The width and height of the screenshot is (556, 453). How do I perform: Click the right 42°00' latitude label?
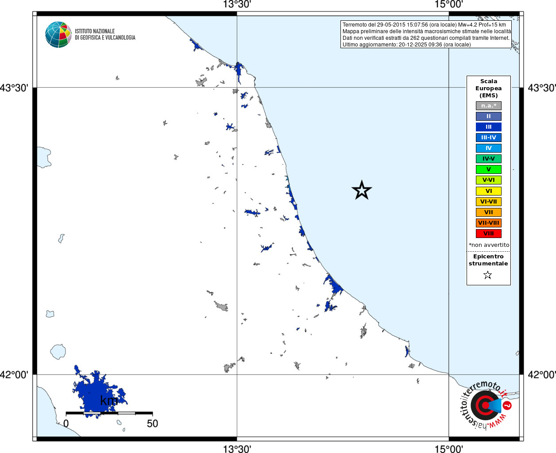(542, 375)
